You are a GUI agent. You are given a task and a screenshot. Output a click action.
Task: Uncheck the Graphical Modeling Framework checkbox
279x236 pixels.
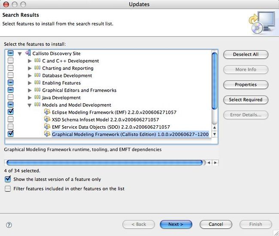tap(10, 134)
